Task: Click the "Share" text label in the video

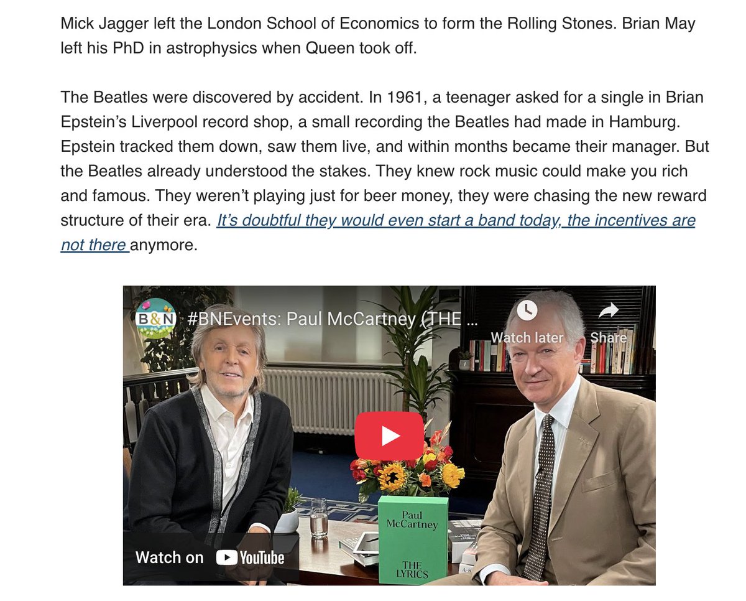Action: [609, 338]
